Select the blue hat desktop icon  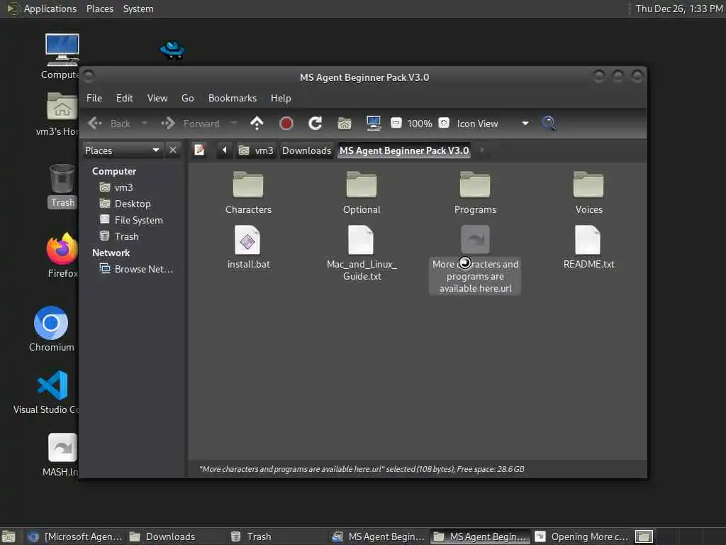(172, 50)
